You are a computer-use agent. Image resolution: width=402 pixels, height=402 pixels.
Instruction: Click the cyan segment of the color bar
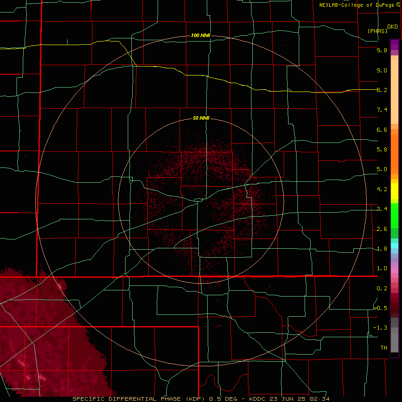pyautogui.click(x=394, y=246)
